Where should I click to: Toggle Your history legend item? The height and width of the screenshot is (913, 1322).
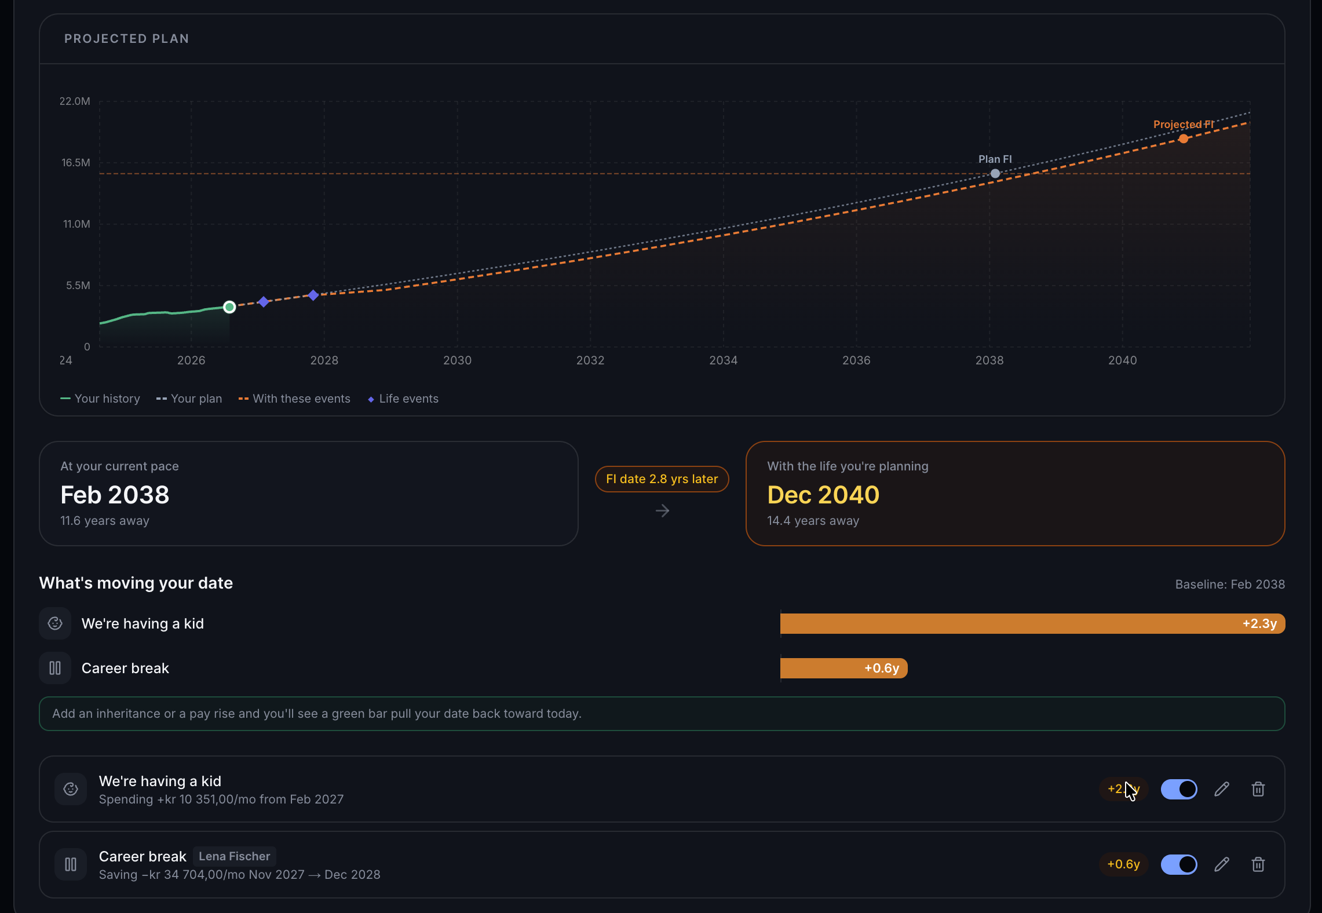click(x=100, y=399)
